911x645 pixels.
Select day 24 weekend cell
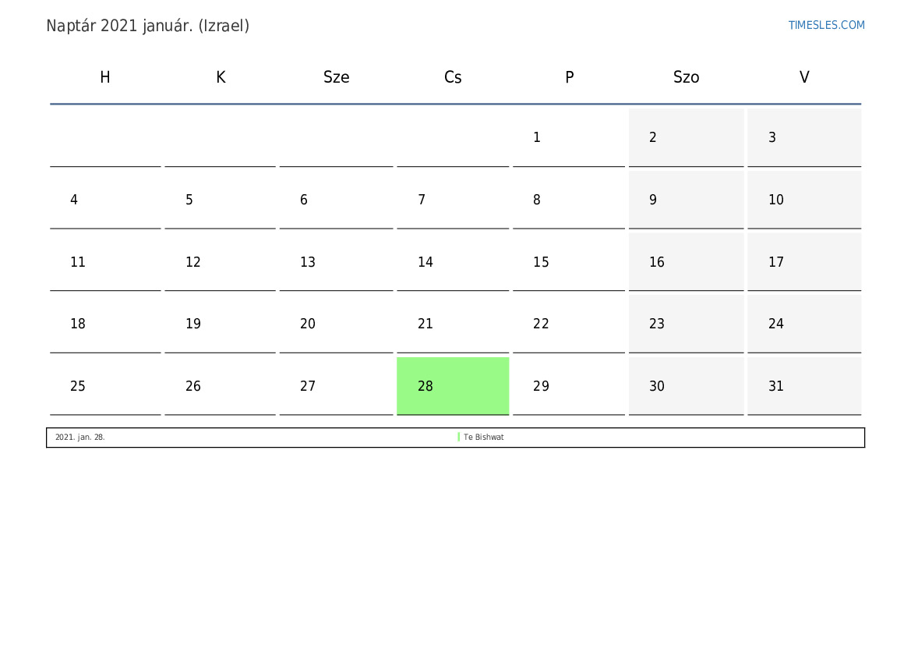click(x=804, y=324)
